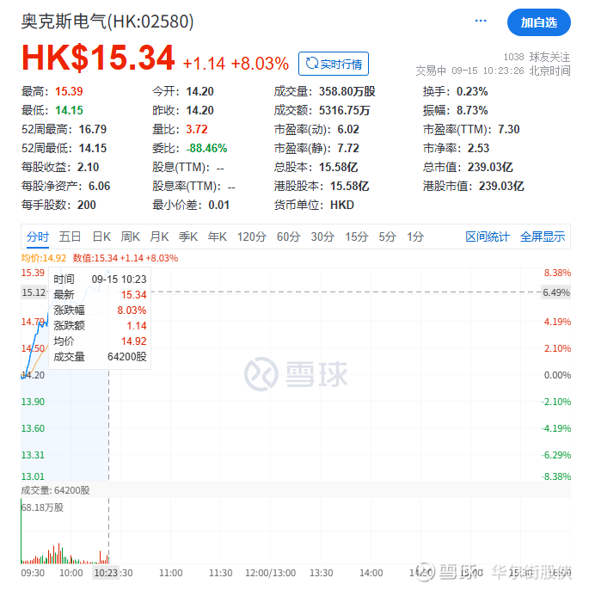Click the 委比 value -88.46%
The image size is (589, 590).
[206, 148]
